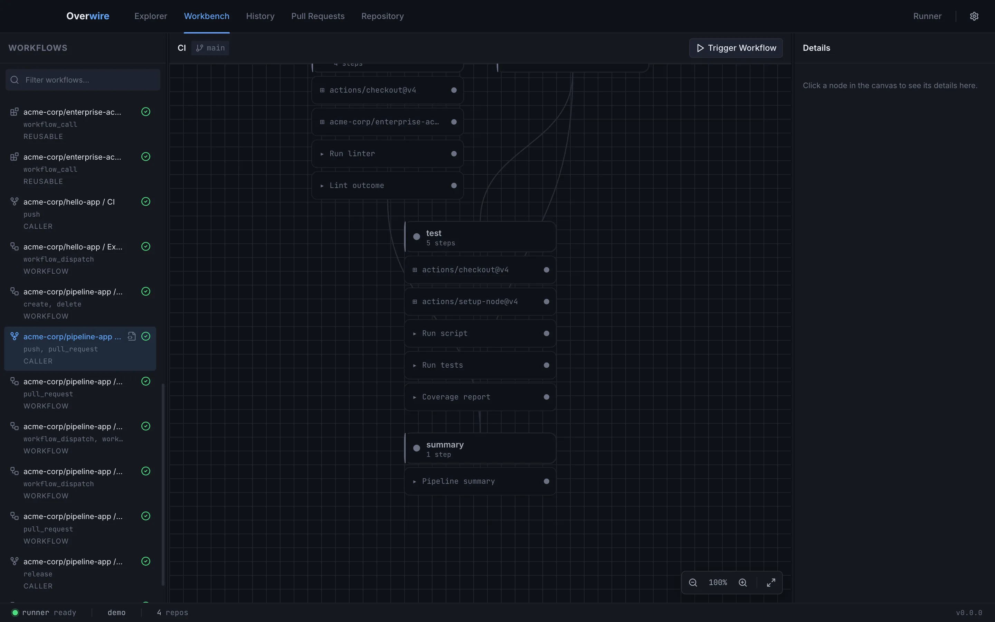Click the file icon on selected pipeline-app workflow
Viewport: 995px width, 622px height.
coord(132,337)
